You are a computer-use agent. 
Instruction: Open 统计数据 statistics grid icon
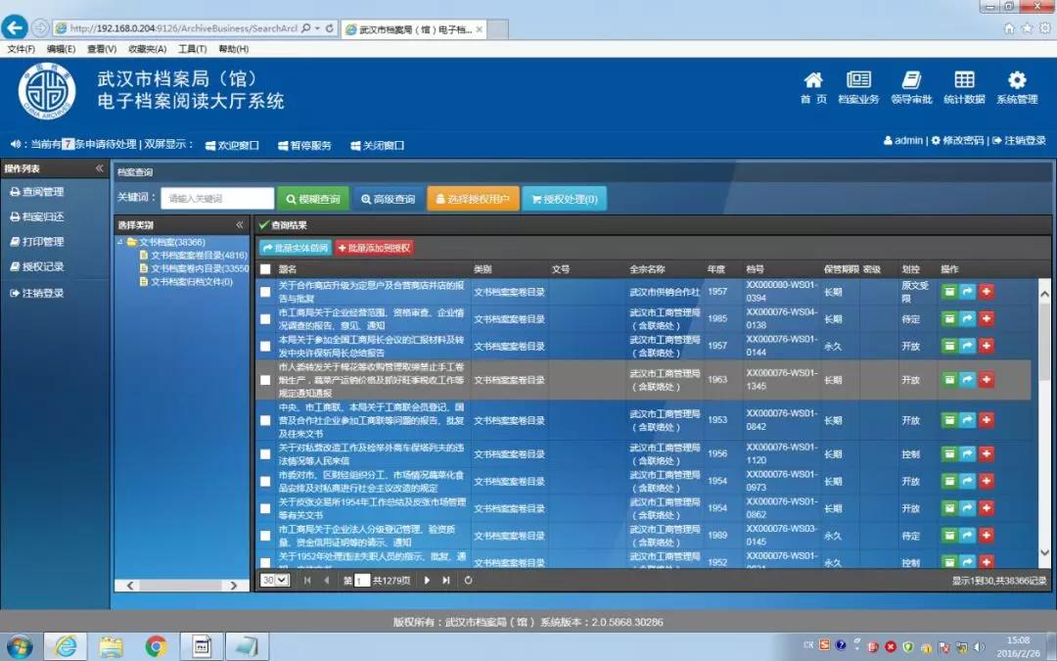[x=964, y=86]
